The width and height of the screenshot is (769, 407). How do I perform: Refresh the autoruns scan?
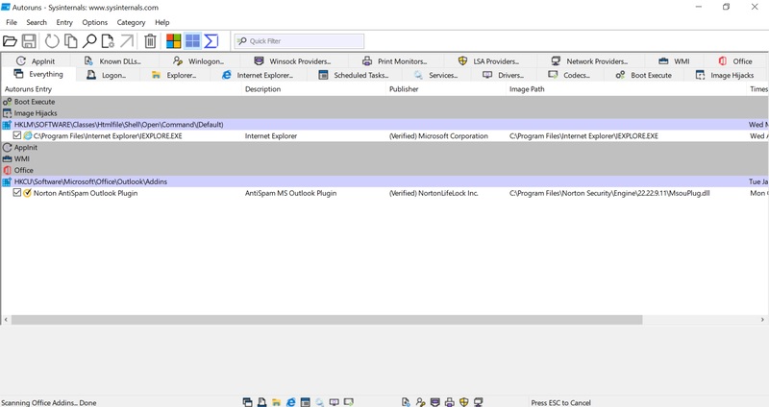[51, 41]
